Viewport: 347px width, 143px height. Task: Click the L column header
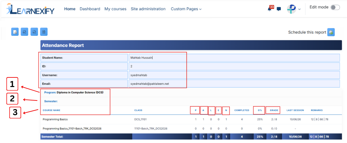(211, 110)
